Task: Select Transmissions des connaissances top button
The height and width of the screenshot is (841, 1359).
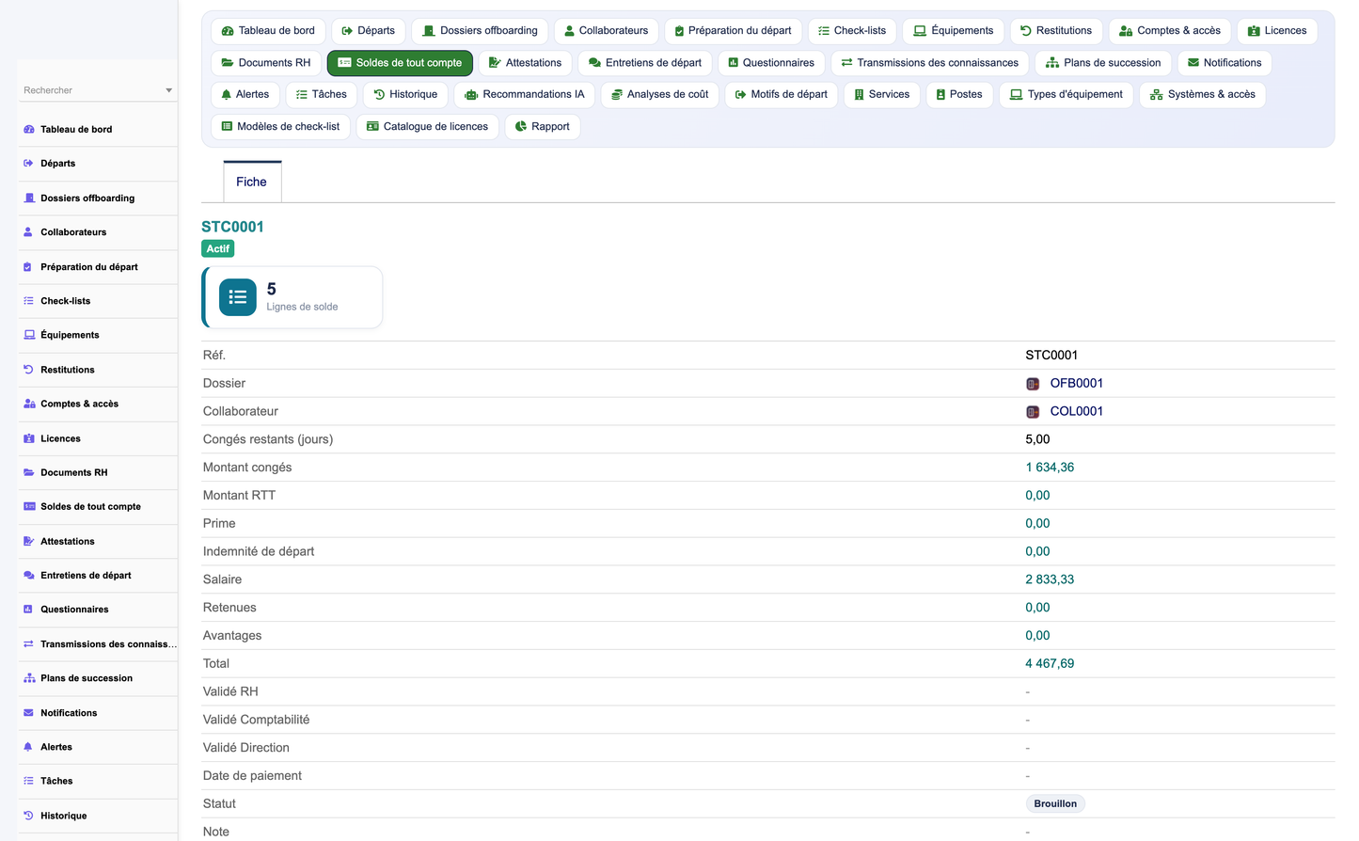Action: (930, 63)
